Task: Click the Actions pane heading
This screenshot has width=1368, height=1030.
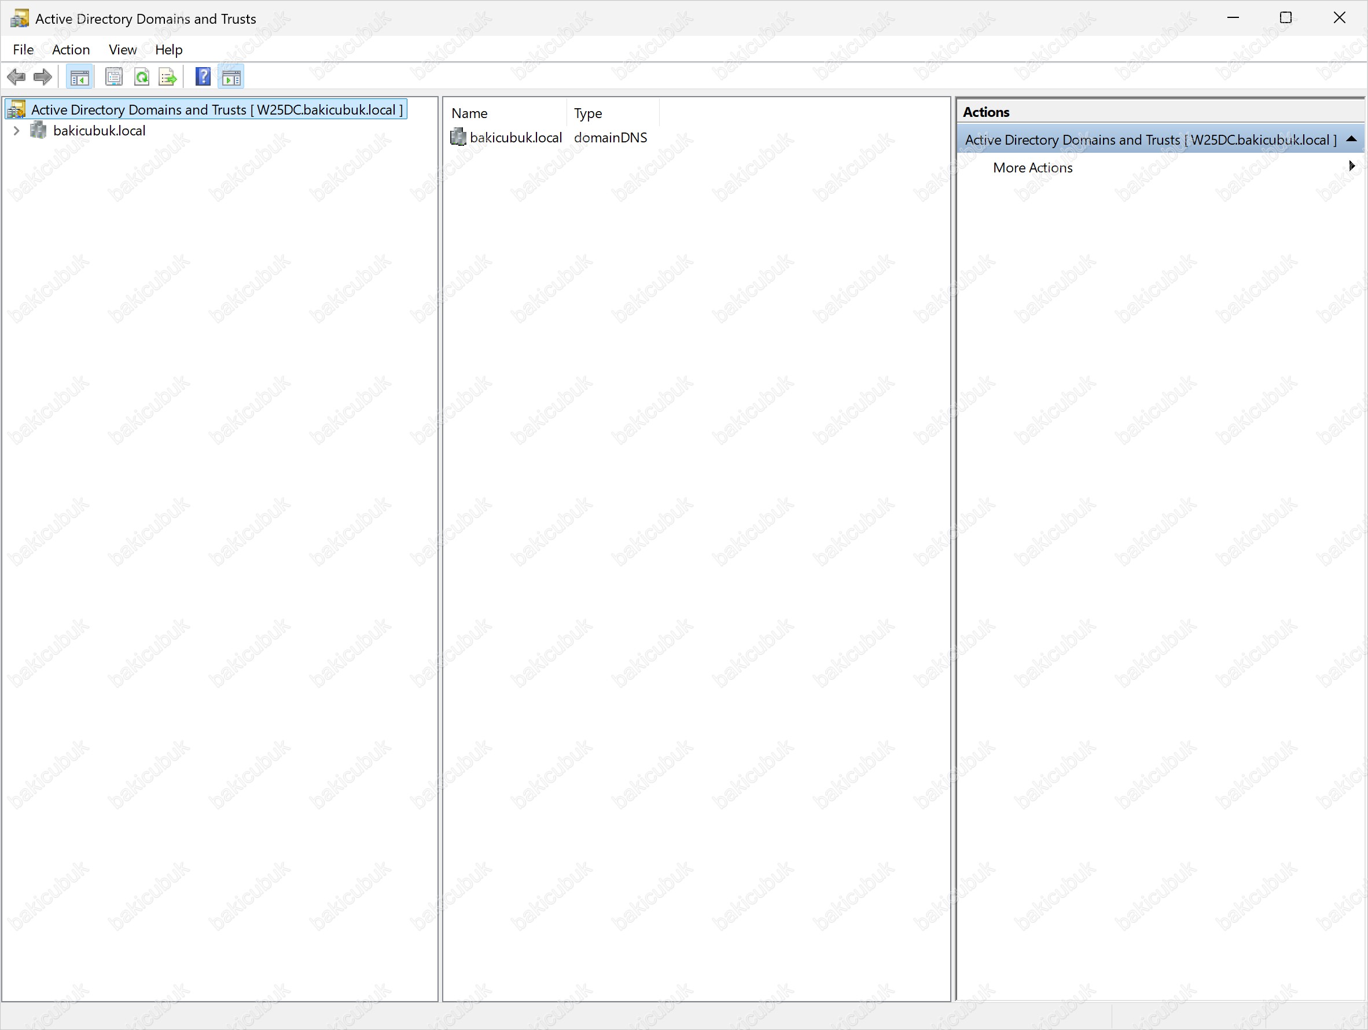Action: click(x=986, y=112)
